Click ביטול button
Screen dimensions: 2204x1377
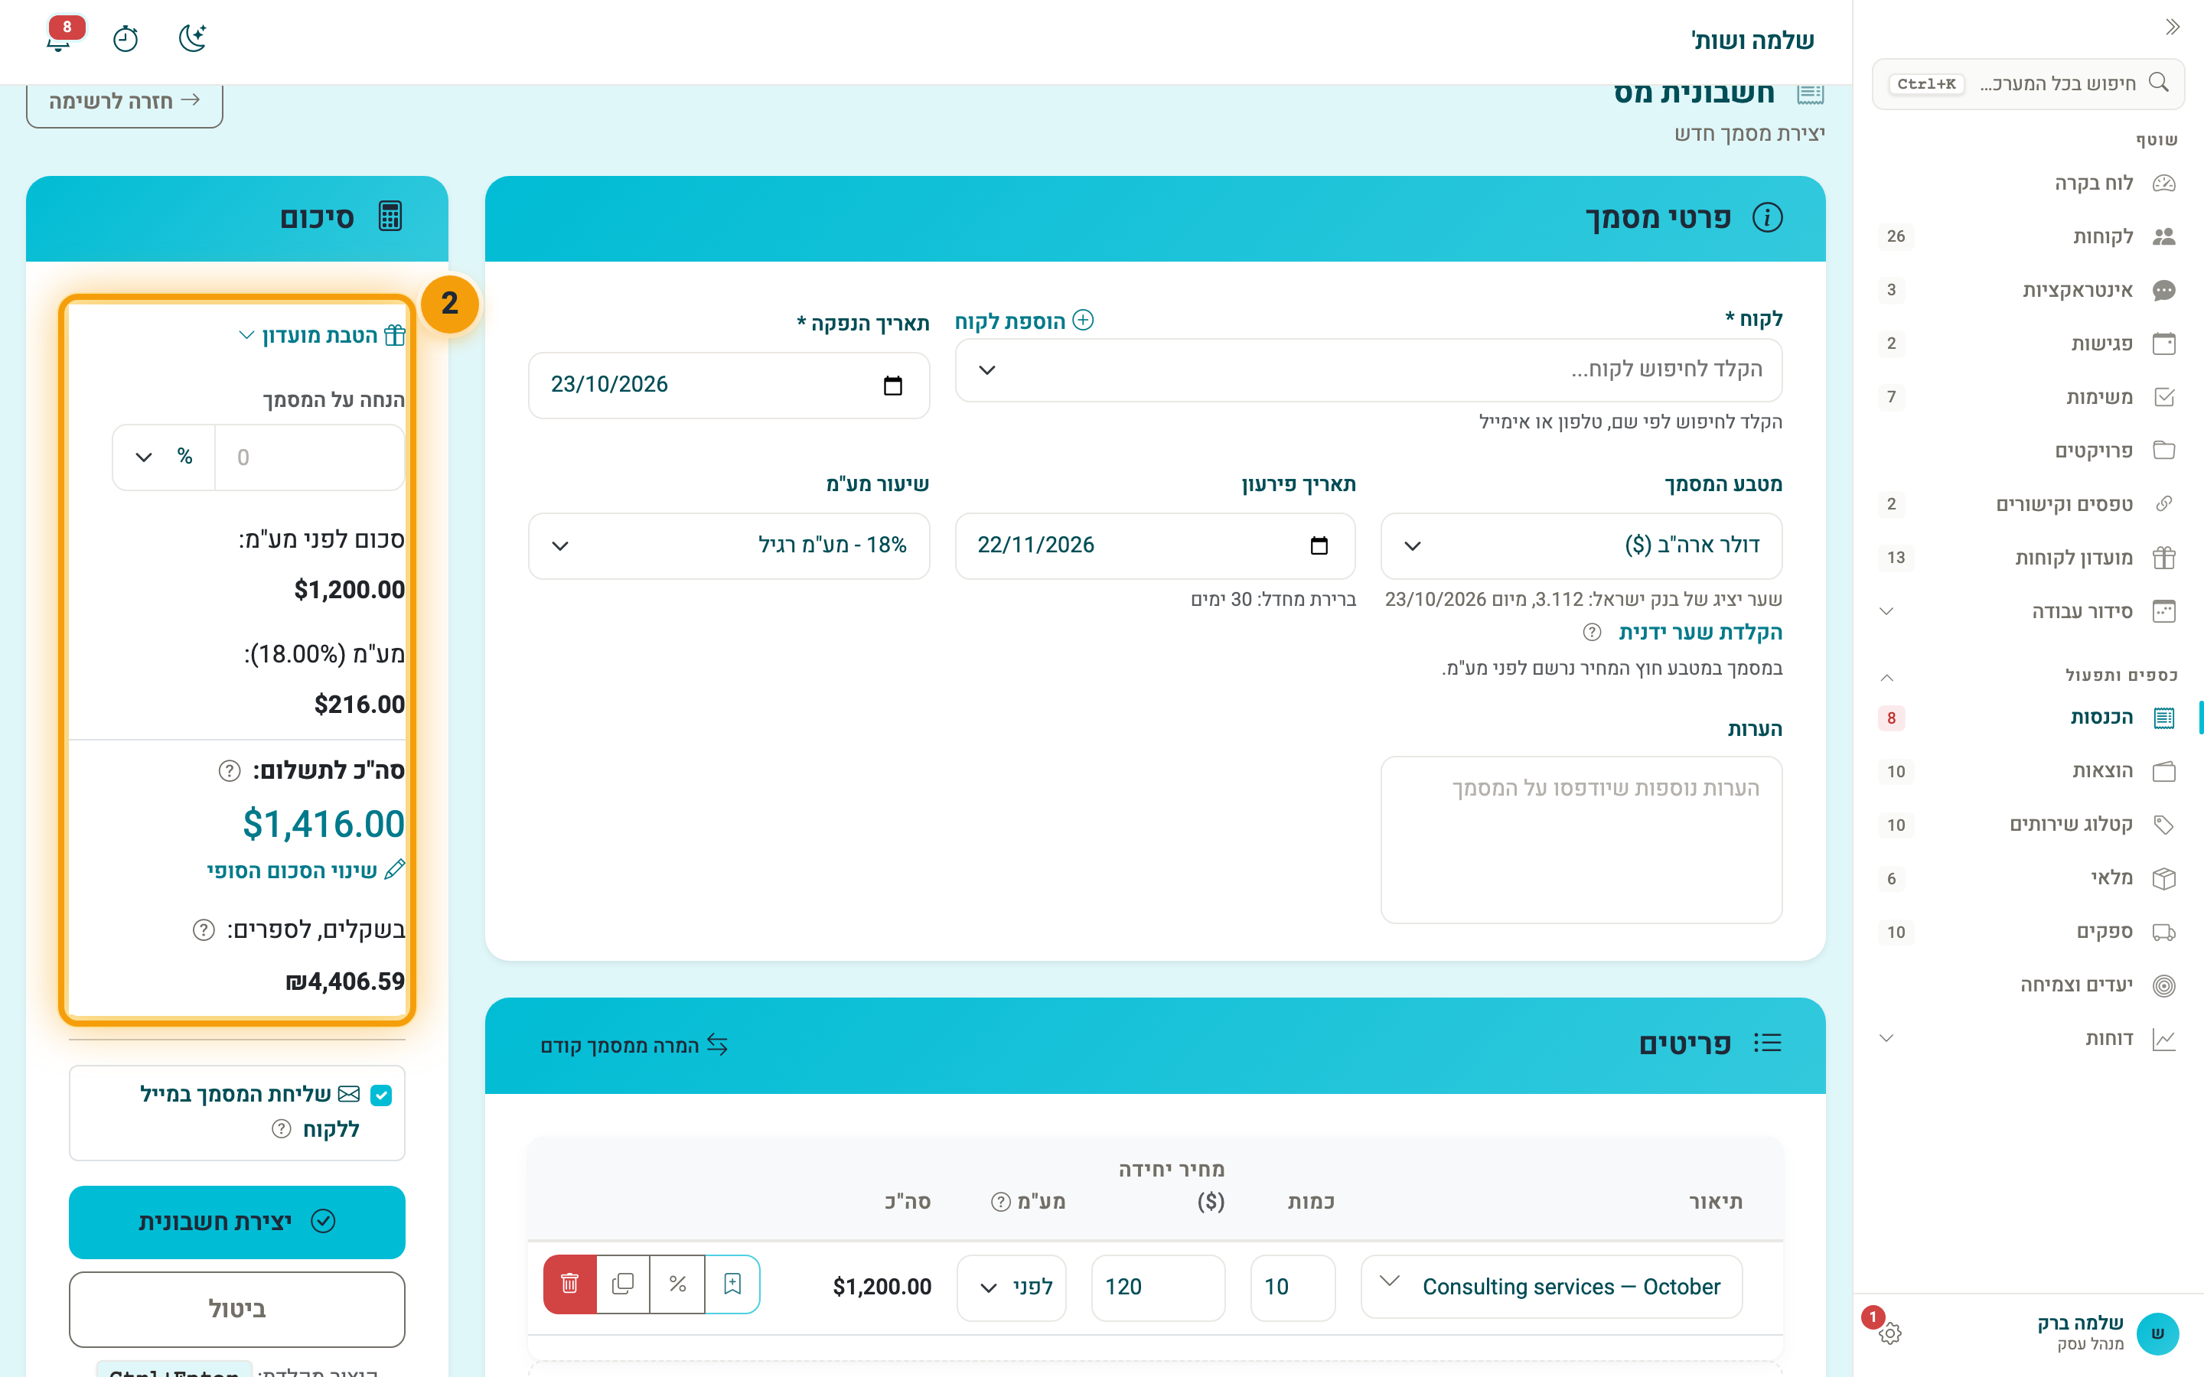point(236,1310)
